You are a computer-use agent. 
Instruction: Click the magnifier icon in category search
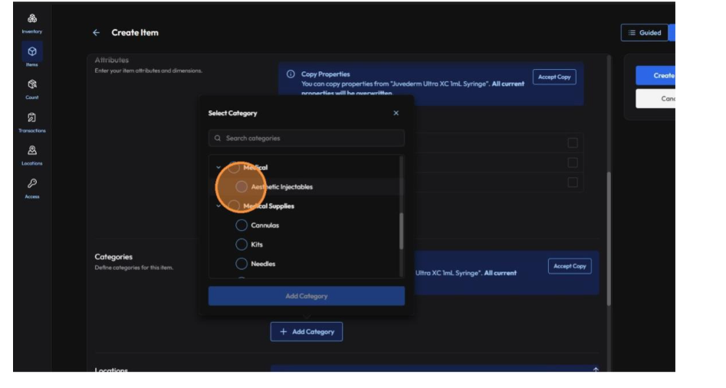tap(218, 139)
